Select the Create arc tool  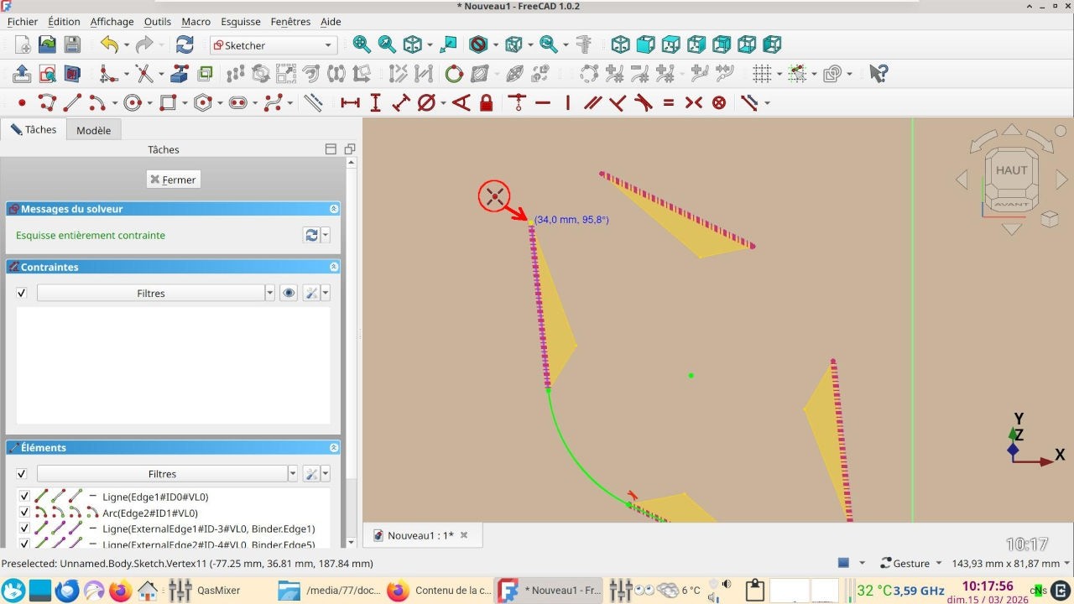pyautogui.click(x=98, y=103)
